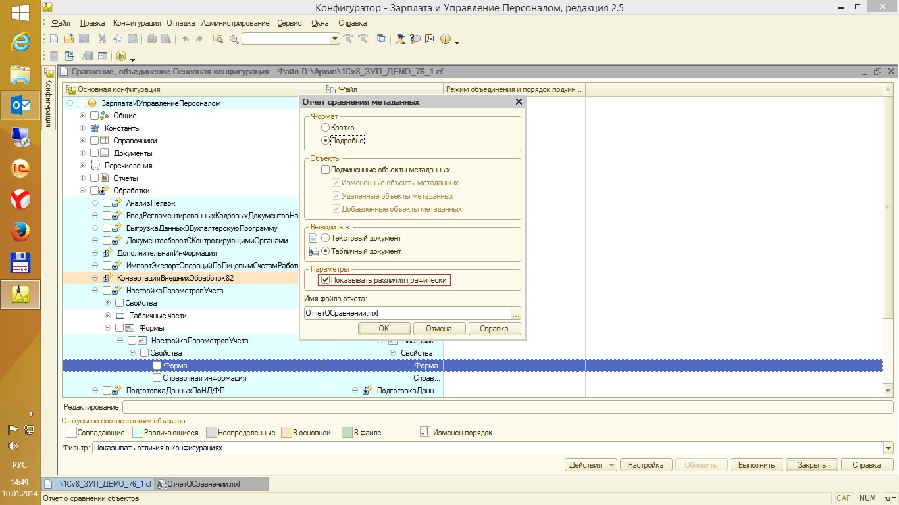Expand the Константы tree node
Screen dimensions: 899x505
(x=82, y=128)
